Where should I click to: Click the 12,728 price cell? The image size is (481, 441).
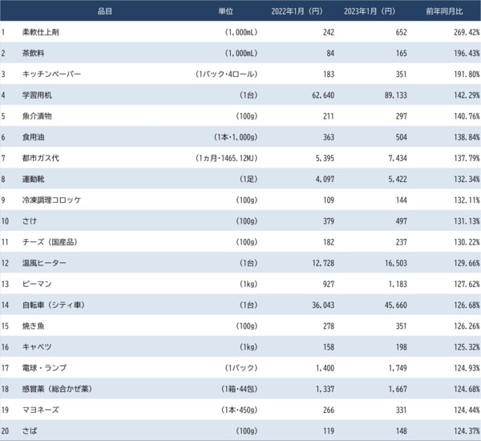coord(323,263)
